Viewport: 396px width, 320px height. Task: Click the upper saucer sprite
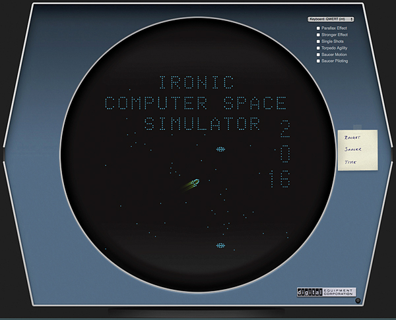coord(220,149)
